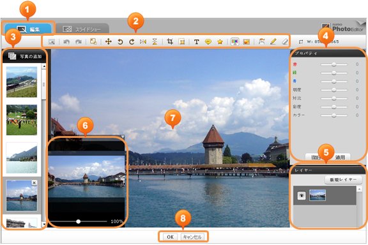Redo the last undone edit
Screen dimensions: 368x245
[79, 42]
